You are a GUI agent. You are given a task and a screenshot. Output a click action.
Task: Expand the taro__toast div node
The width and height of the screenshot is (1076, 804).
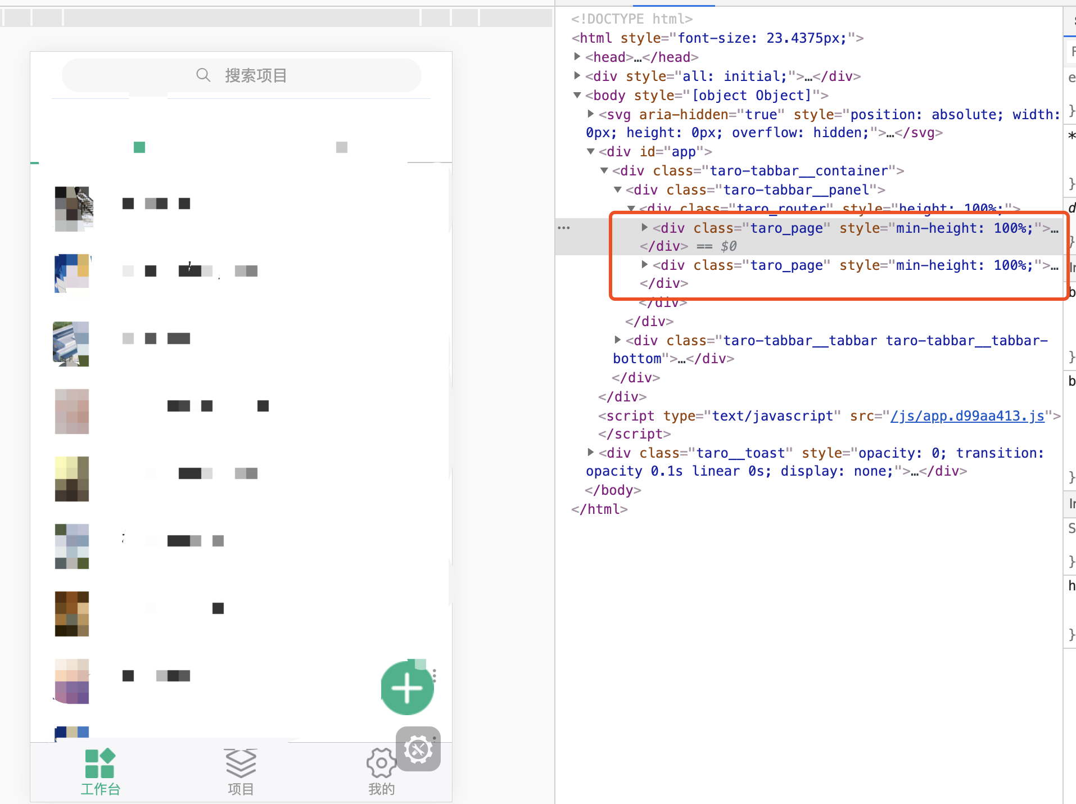[x=590, y=453]
